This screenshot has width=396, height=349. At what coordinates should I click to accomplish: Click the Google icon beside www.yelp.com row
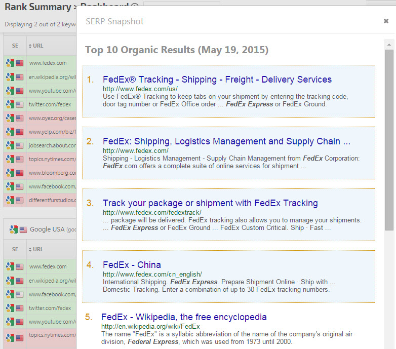tap(10, 132)
